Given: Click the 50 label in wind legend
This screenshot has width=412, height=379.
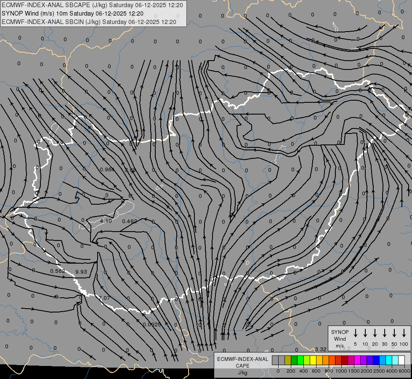Looking at the screenshot, I should (394, 344).
